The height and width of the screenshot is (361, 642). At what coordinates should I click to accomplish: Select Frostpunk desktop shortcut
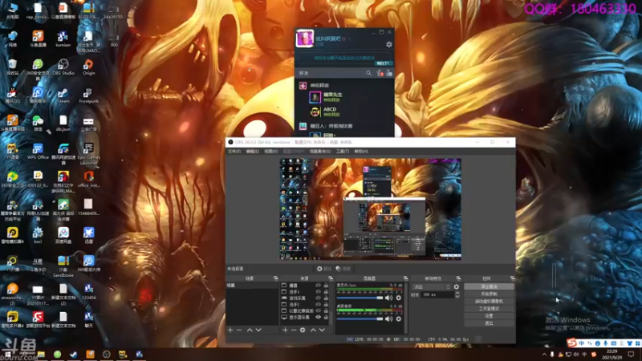click(x=88, y=95)
